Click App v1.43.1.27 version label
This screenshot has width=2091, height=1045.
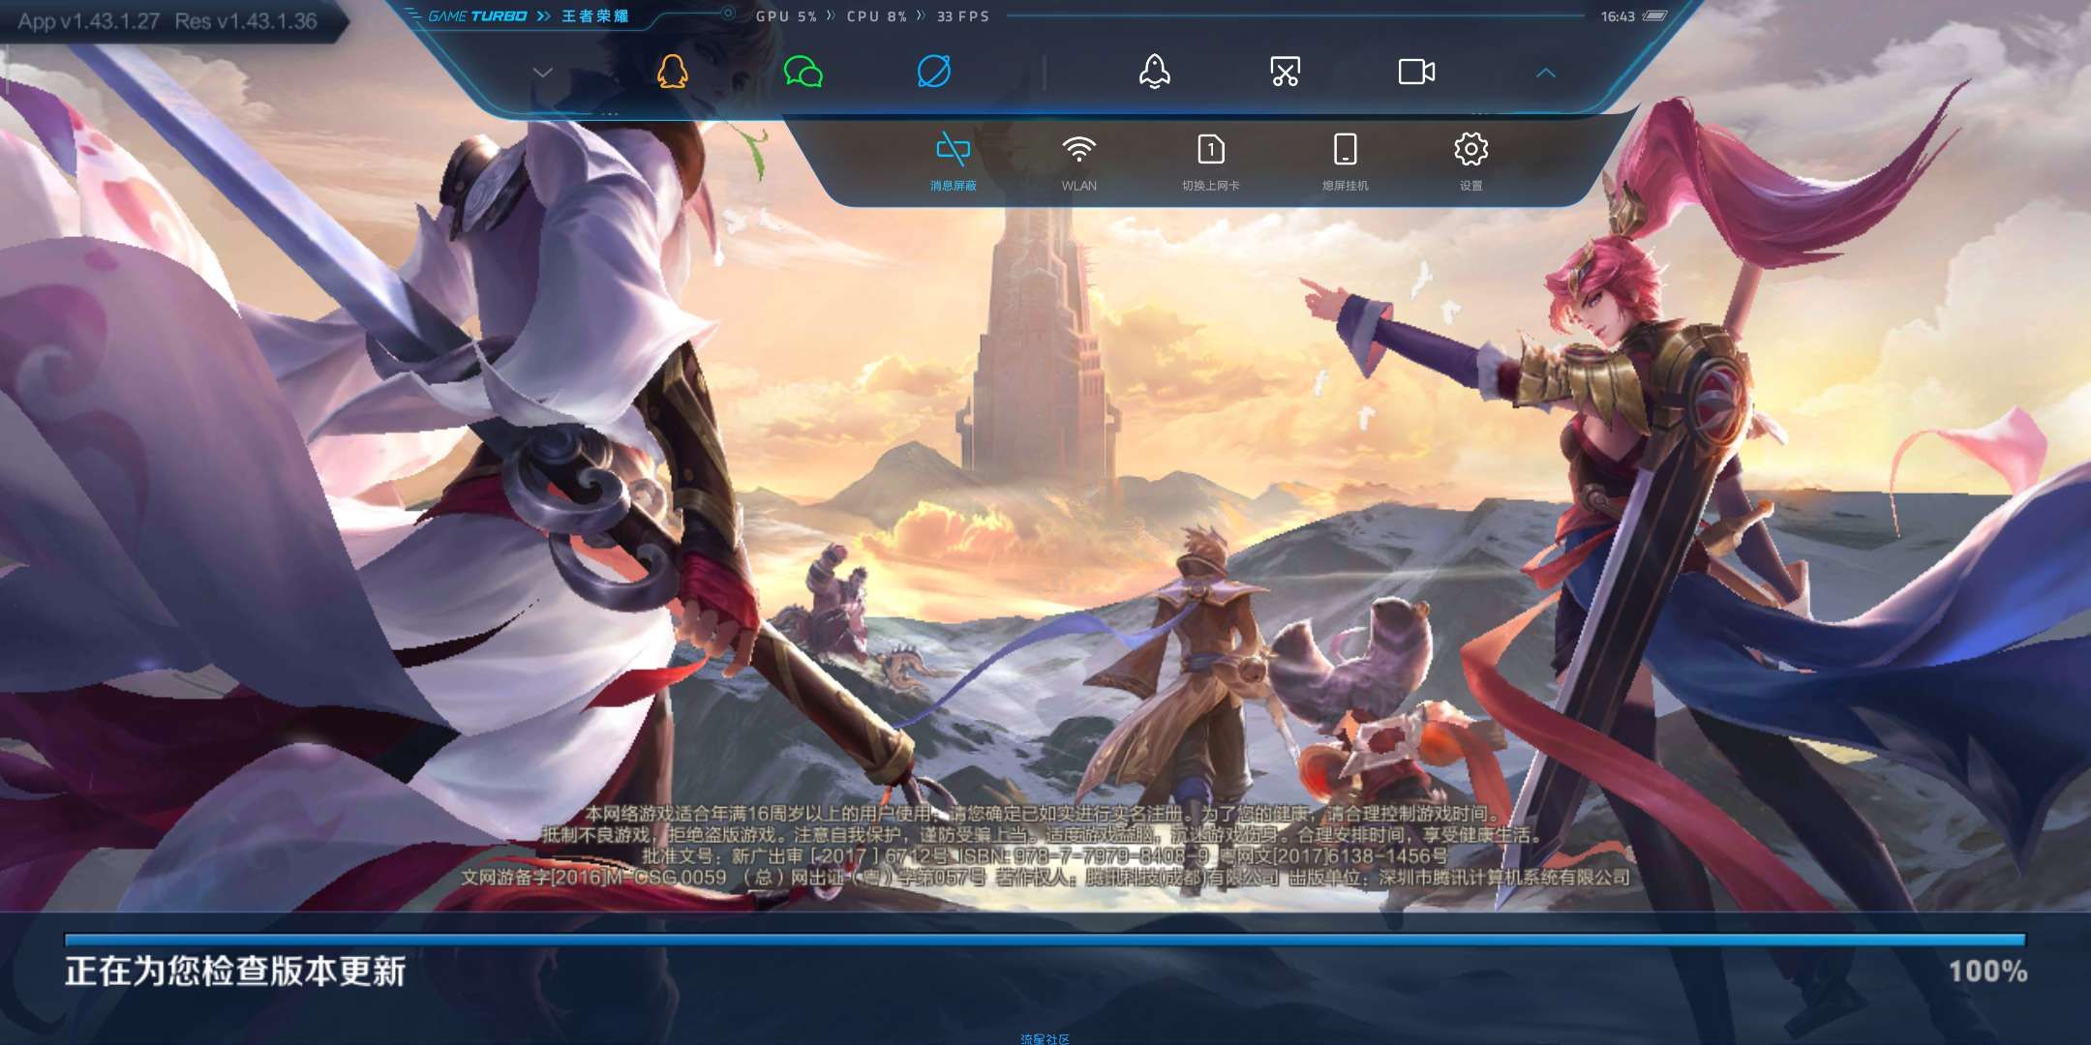pos(89,21)
